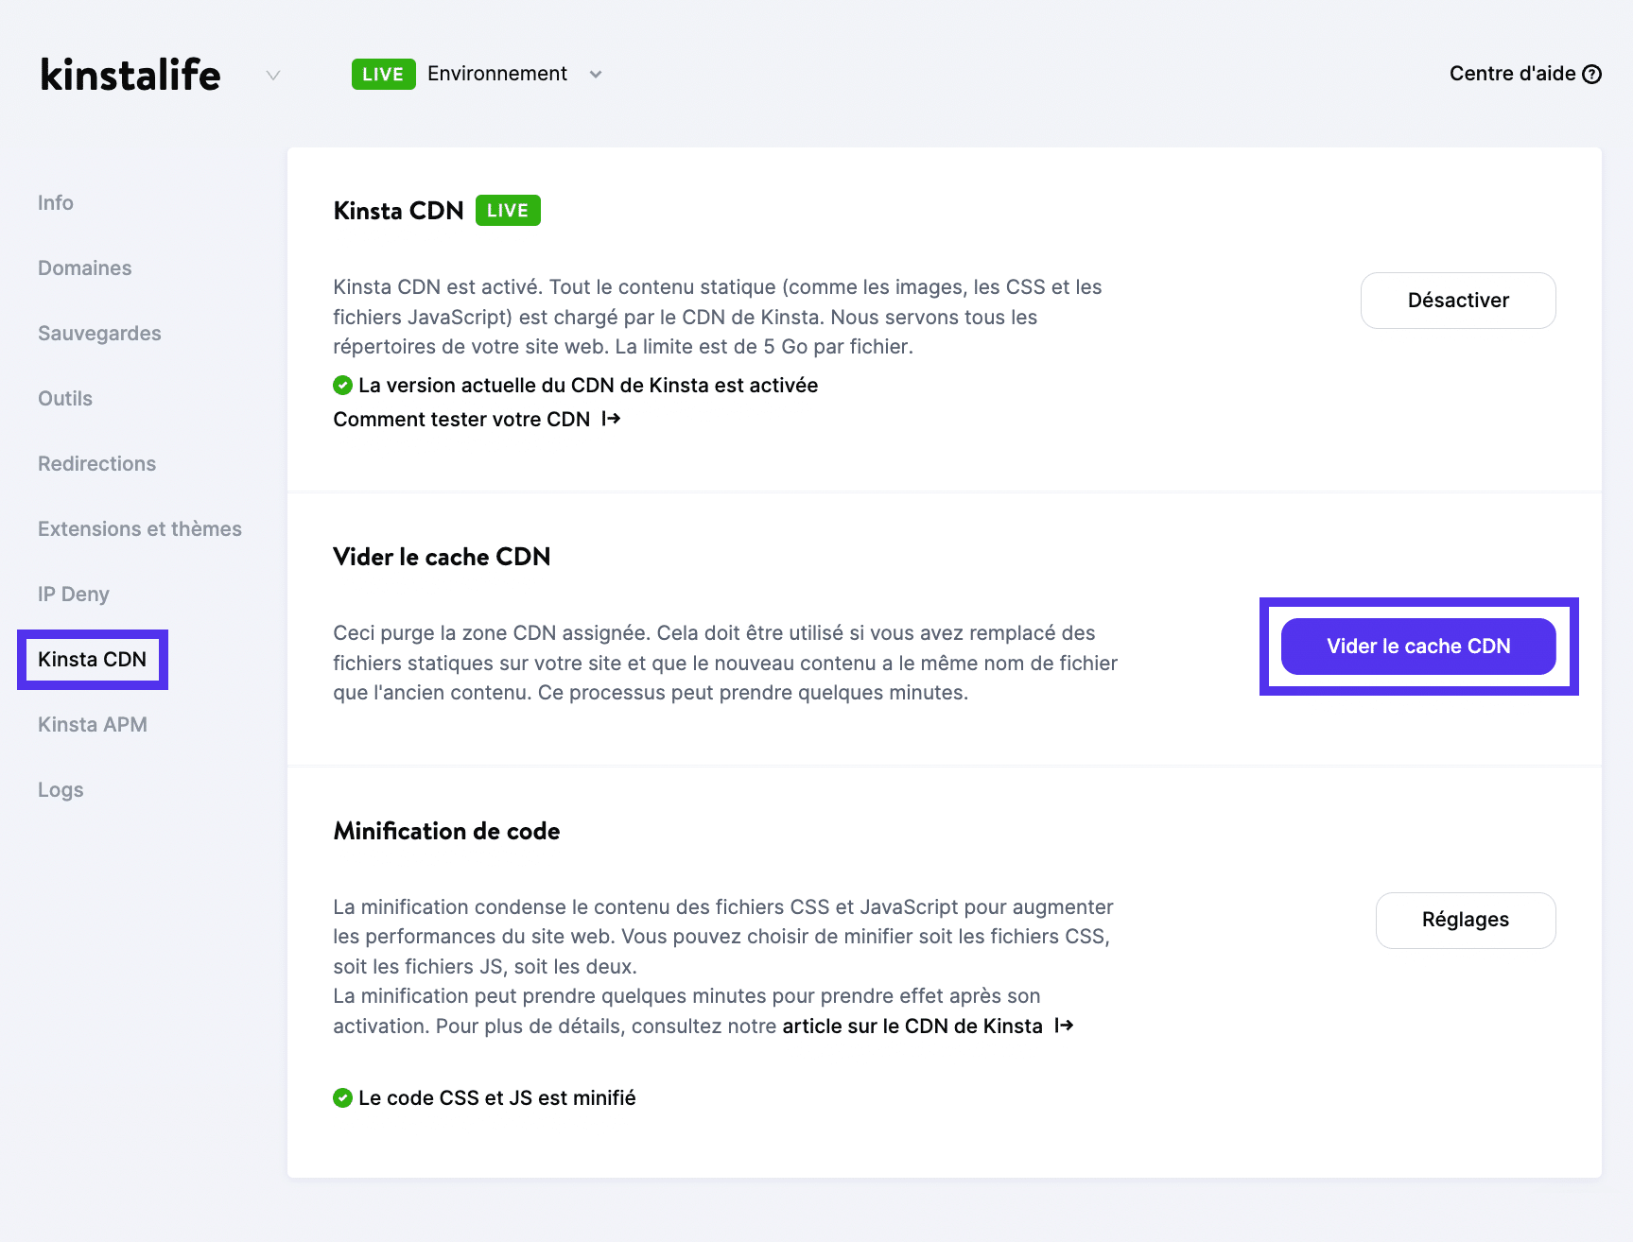Open Kinsta APM
1633x1242 pixels.
coord(92,724)
